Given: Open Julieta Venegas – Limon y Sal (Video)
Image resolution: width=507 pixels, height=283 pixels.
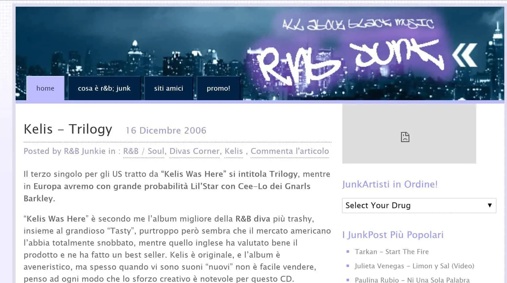Looking at the screenshot, I should click(x=414, y=266).
